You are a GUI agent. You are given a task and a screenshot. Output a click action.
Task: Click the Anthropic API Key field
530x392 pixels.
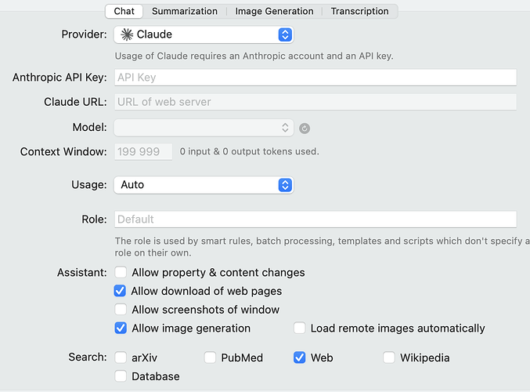[x=315, y=78]
